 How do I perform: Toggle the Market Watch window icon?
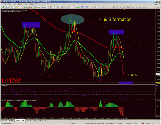(x=13, y=7)
